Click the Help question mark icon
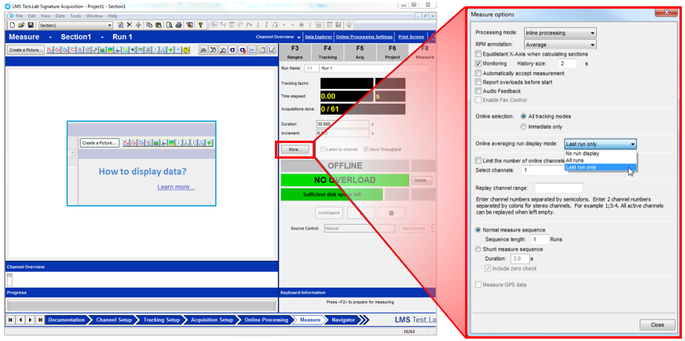 point(200,25)
